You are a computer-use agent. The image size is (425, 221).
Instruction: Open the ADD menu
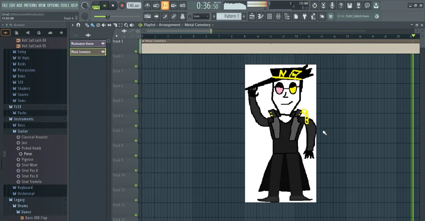[19, 5]
